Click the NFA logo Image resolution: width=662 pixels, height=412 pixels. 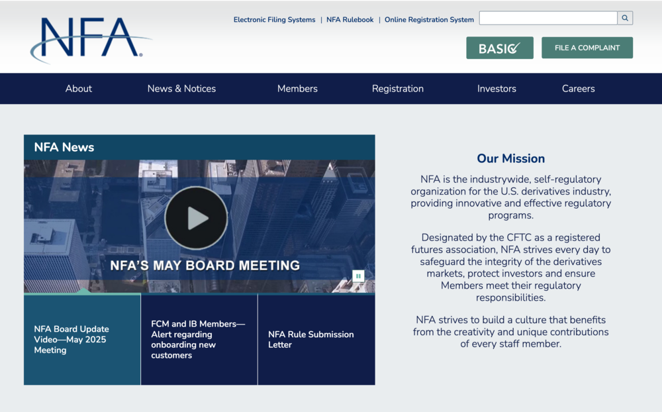coord(91,40)
